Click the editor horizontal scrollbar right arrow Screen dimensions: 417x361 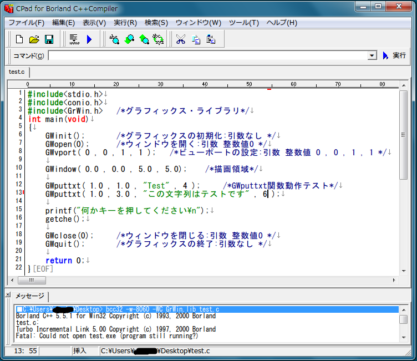pyautogui.click(x=394, y=280)
